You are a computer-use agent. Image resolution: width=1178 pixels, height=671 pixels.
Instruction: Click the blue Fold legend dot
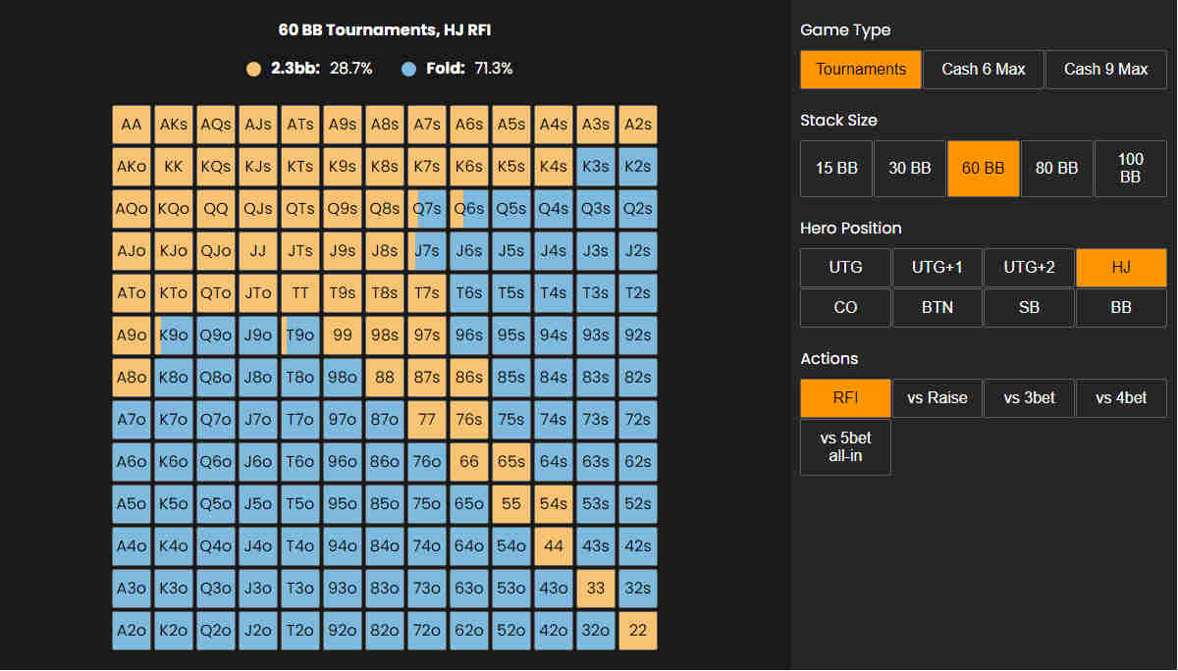(x=409, y=69)
